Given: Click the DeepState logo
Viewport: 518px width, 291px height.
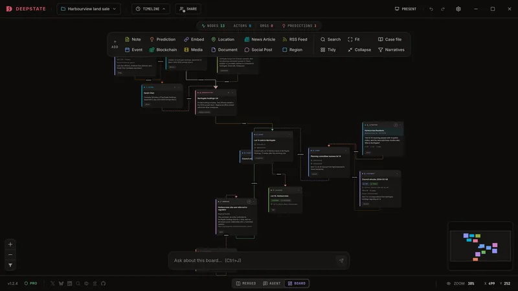Looking at the screenshot, I should [26, 9].
